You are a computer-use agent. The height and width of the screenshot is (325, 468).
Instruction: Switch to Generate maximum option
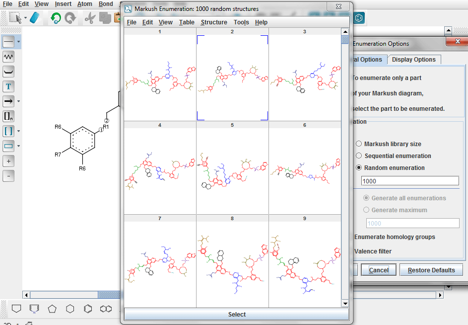click(366, 210)
